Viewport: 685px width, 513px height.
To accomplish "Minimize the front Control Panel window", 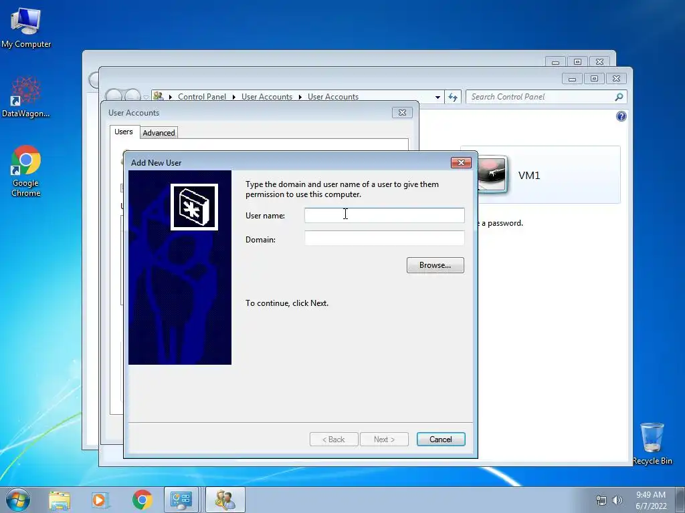I will [x=572, y=79].
